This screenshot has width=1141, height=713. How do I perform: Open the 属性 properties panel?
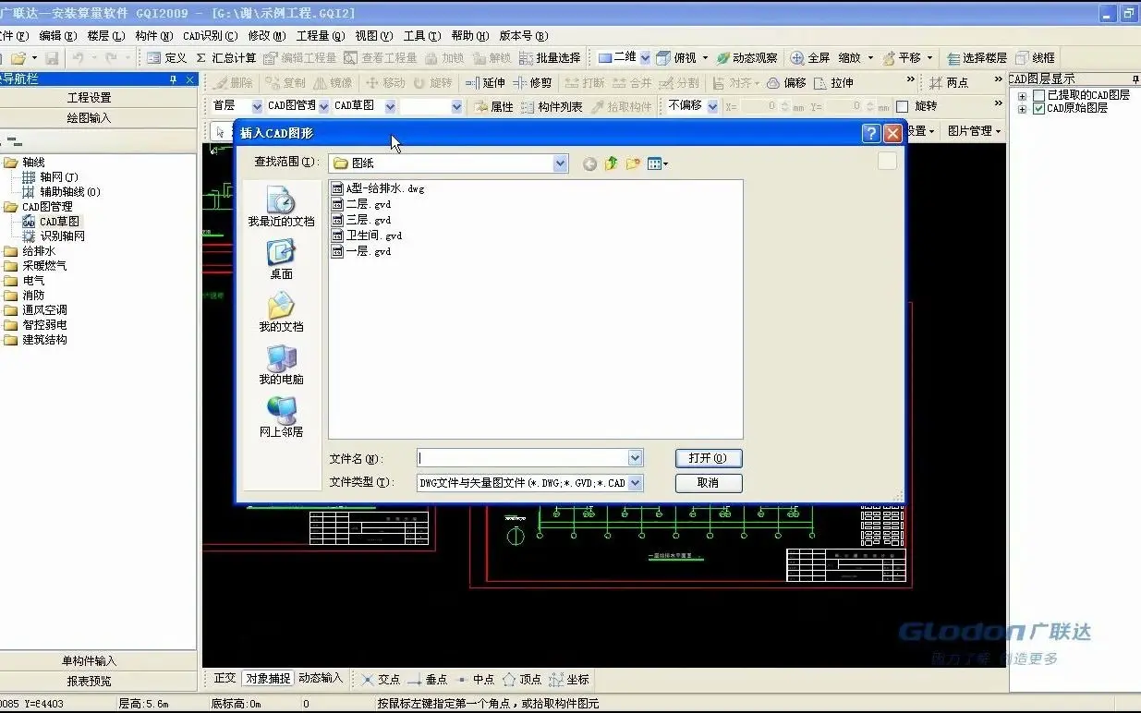pos(493,106)
